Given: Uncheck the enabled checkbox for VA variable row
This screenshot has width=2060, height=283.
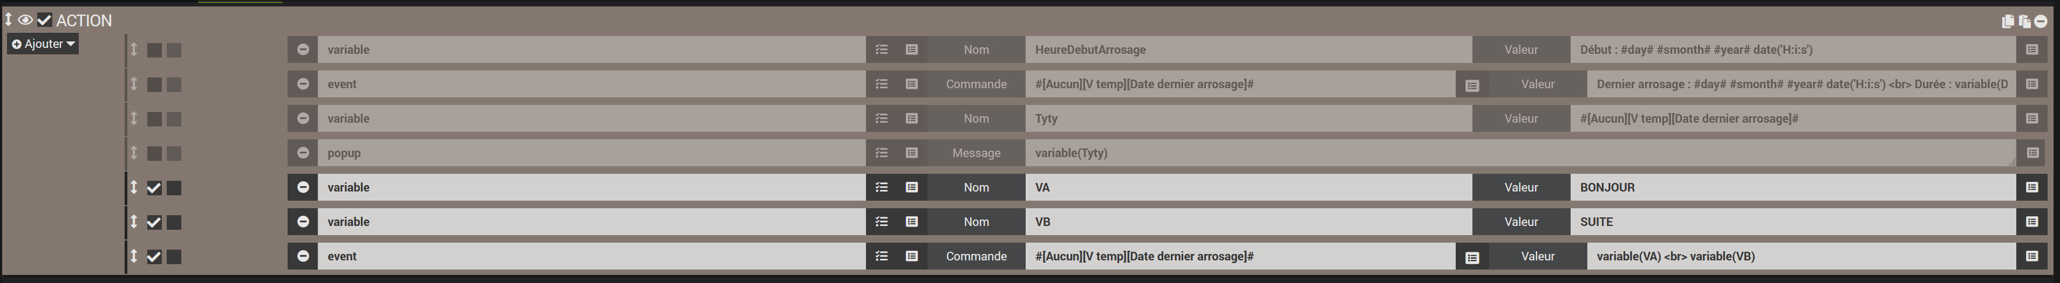Looking at the screenshot, I should (154, 188).
